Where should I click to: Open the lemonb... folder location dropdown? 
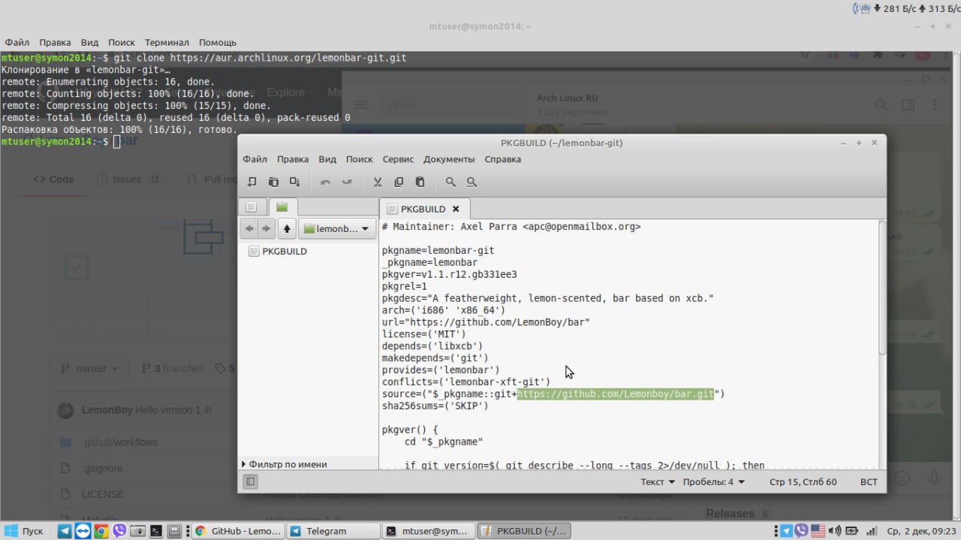pos(337,228)
